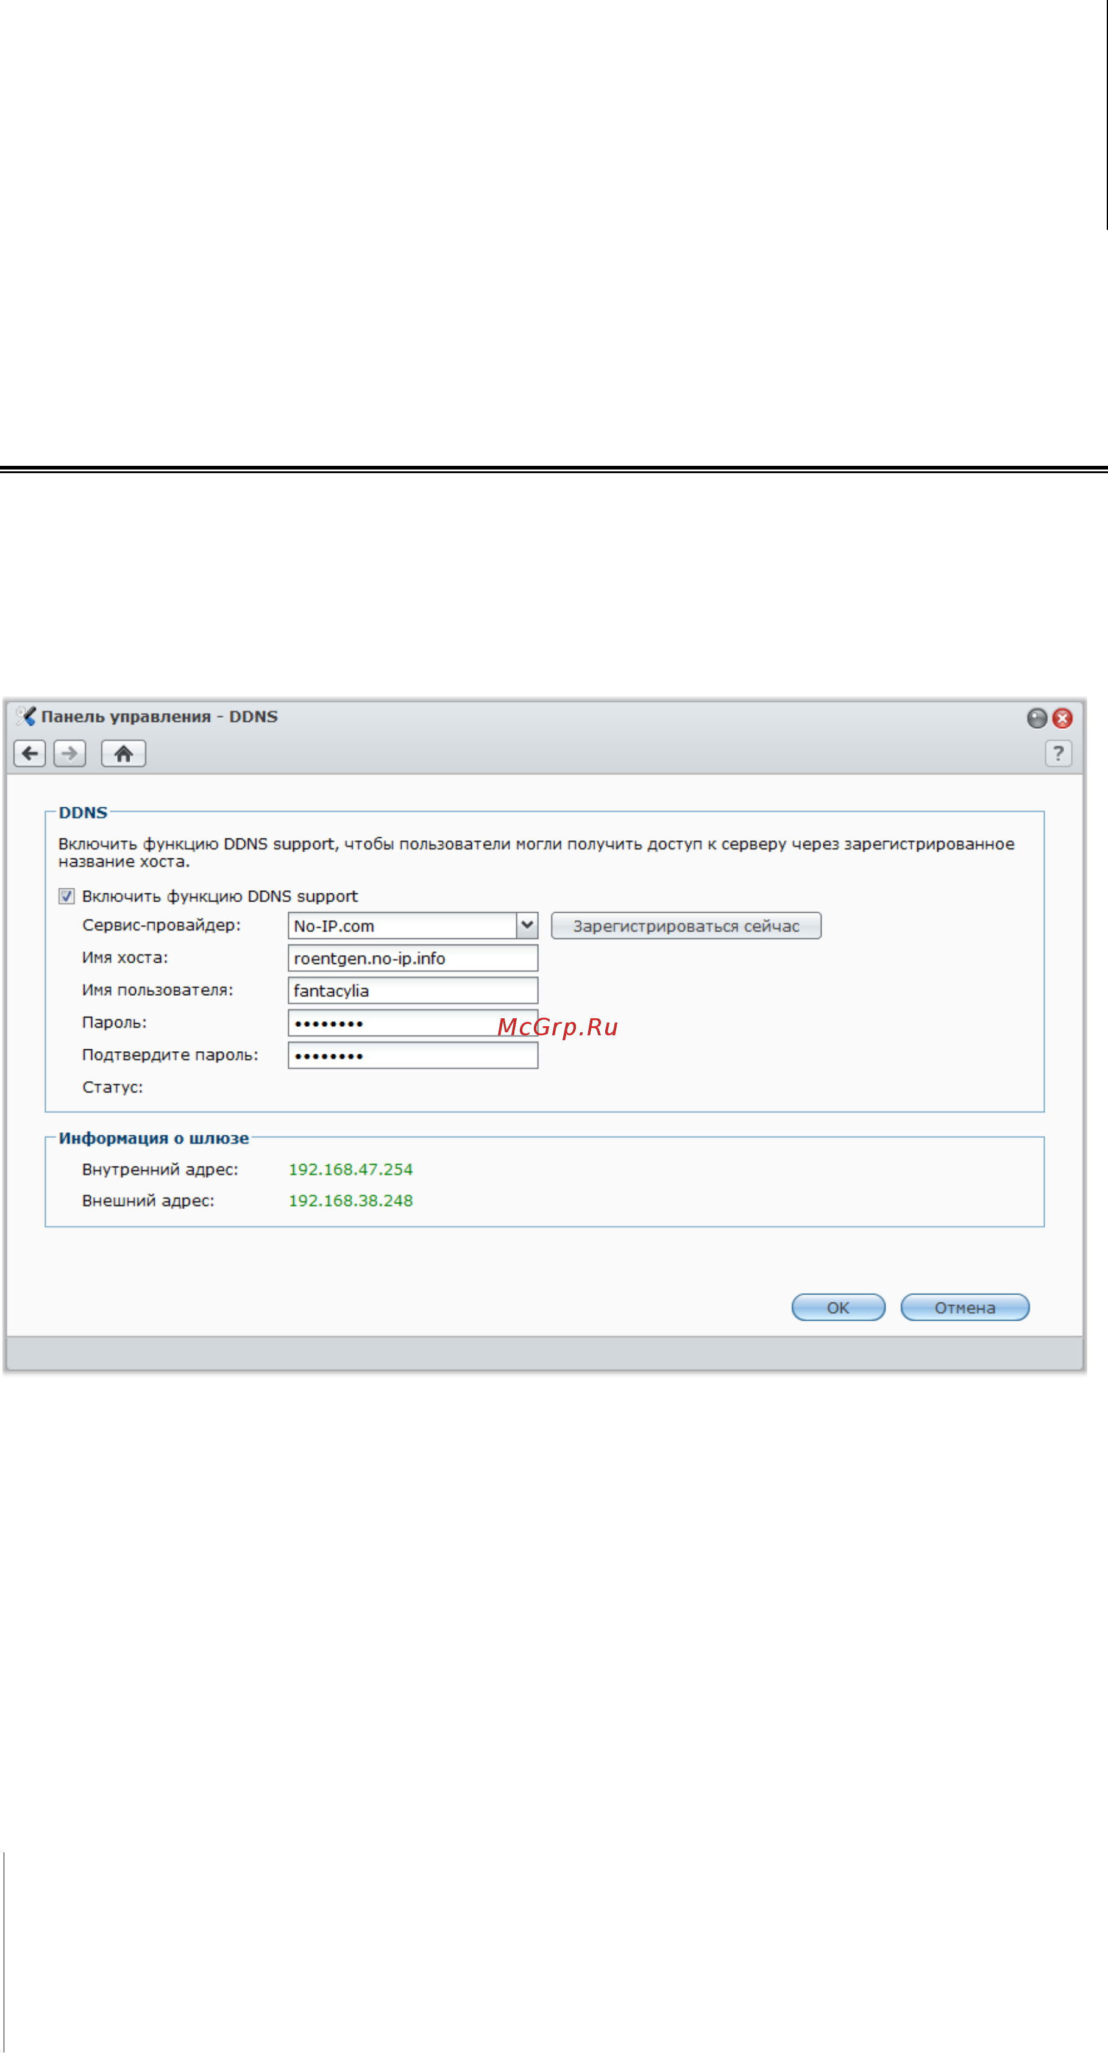Minimize the DDNS control panel window
Viewport: 1108px width, 2053px height.
click(x=1036, y=718)
